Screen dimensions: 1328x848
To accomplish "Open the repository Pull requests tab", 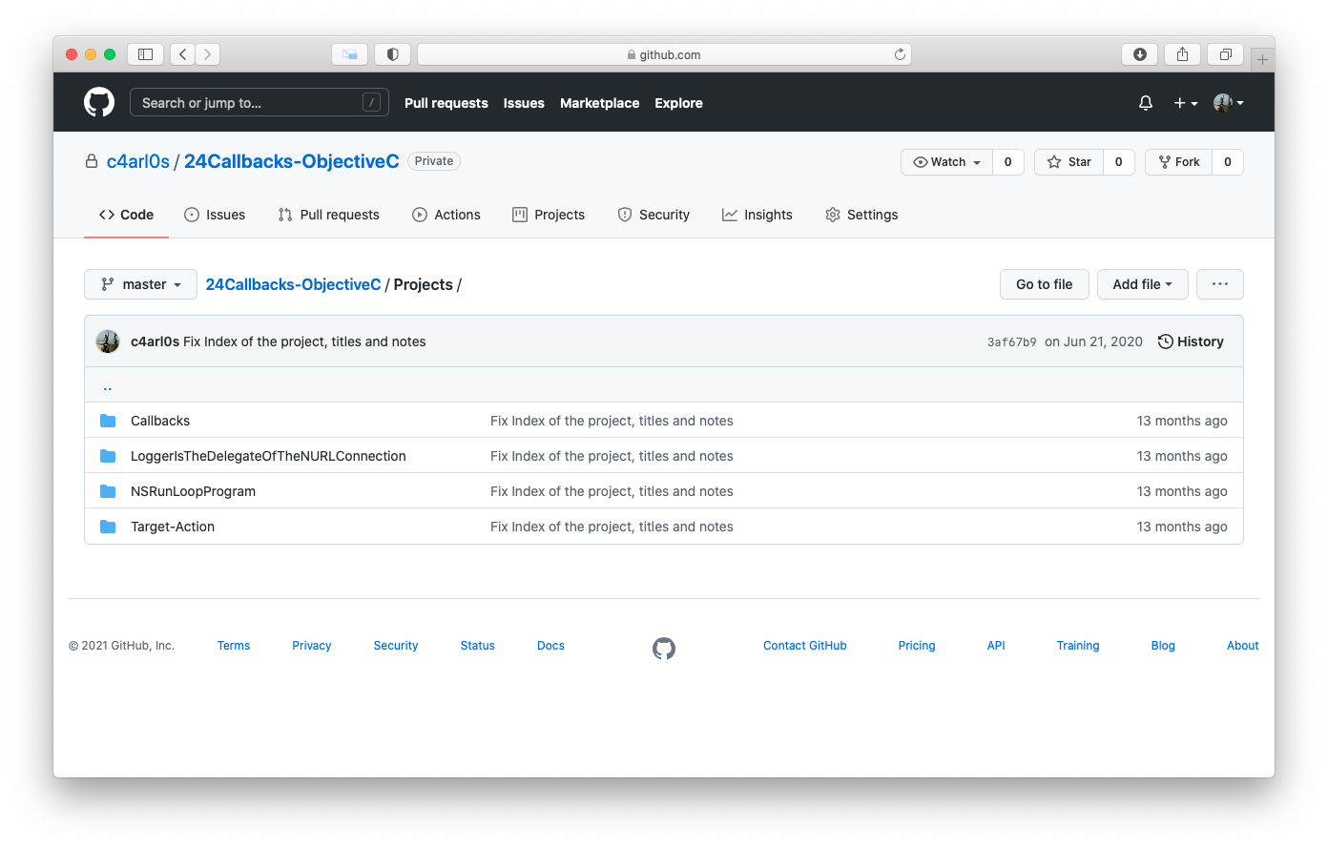I will tap(328, 215).
